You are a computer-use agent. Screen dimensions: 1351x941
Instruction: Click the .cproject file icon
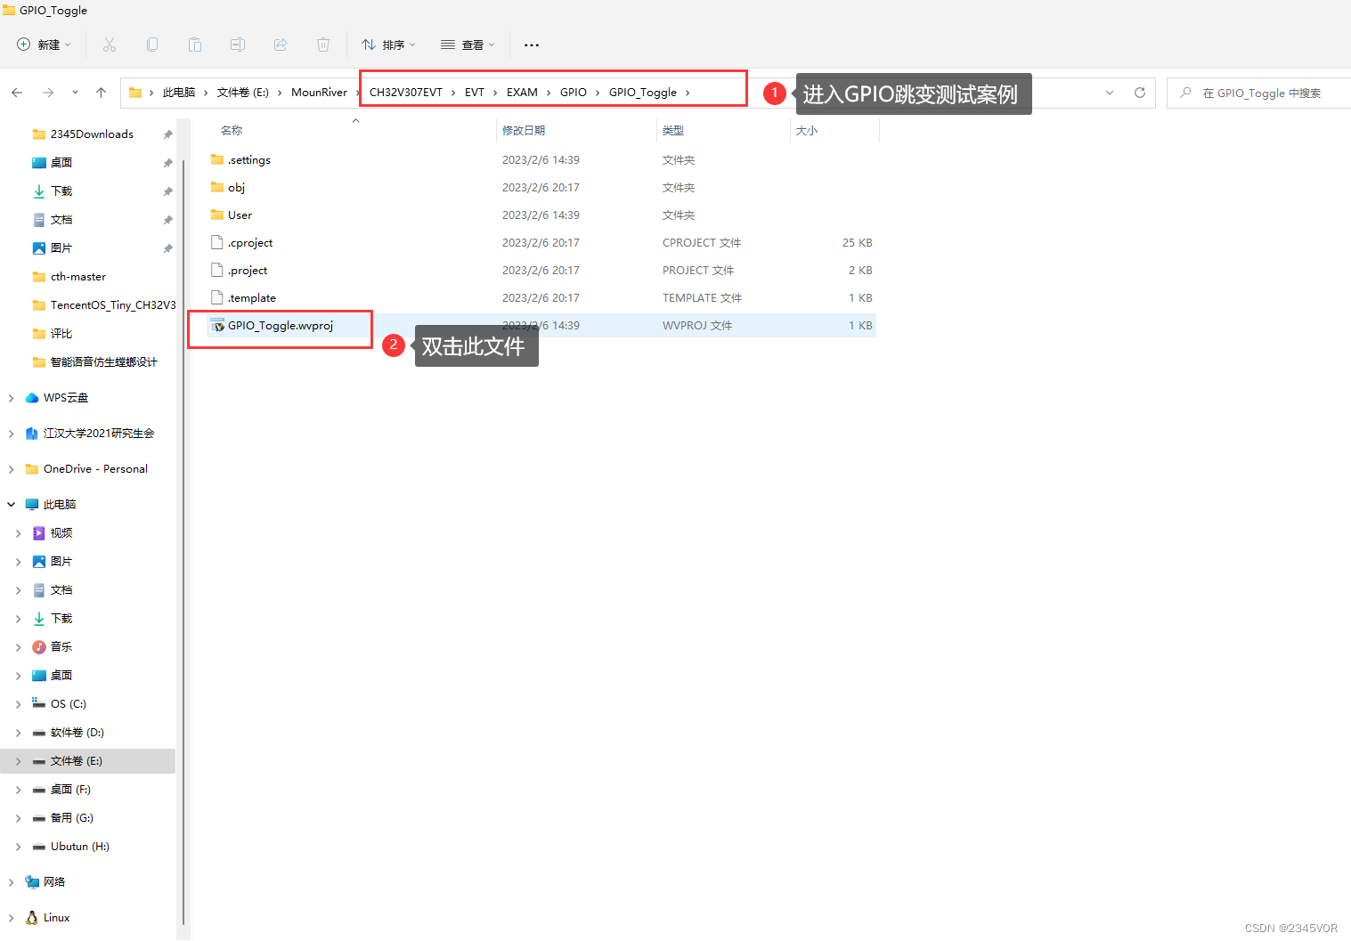217,243
